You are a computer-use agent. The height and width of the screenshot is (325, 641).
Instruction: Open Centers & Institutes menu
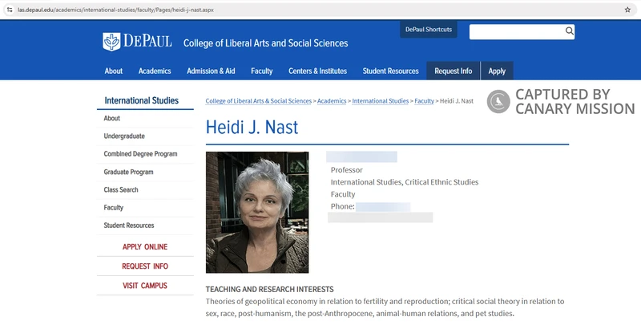pyautogui.click(x=317, y=71)
